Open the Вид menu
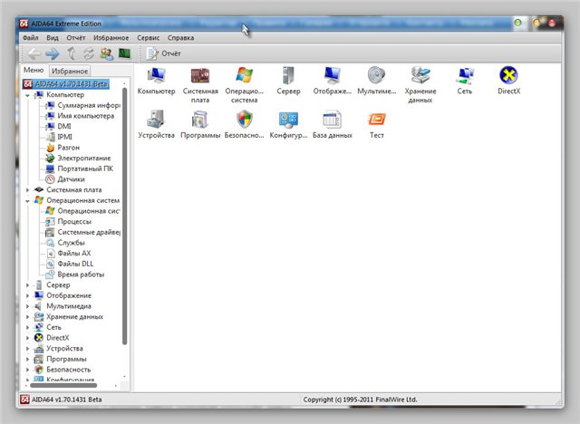 click(x=53, y=38)
